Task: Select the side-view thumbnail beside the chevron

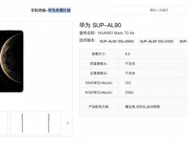Action: [49, 123]
